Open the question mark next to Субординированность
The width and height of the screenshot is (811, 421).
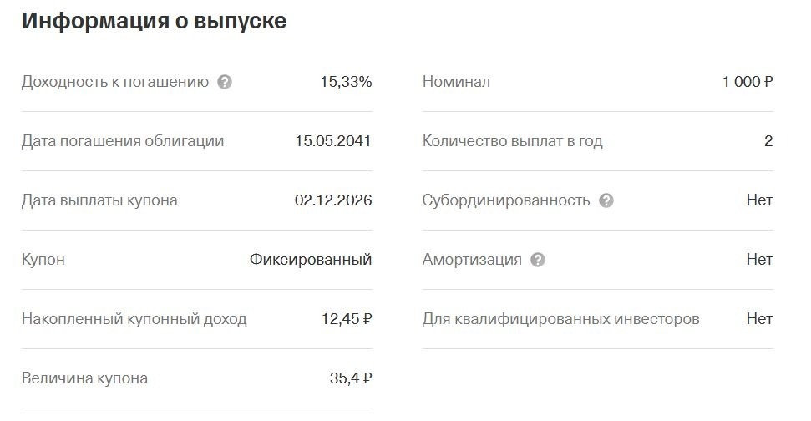[x=606, y=200]
